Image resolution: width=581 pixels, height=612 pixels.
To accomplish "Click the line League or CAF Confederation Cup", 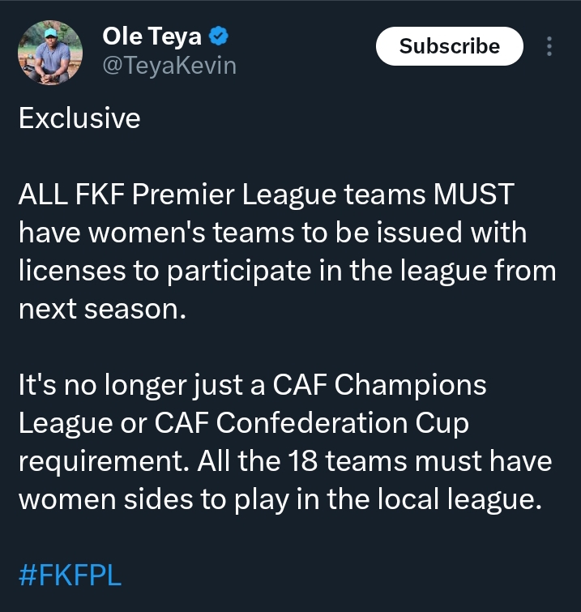I will pyautogui.click(x=243, y=423).
